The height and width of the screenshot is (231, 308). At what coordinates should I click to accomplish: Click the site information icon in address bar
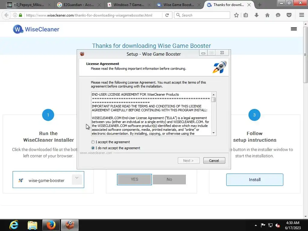point(15,15)
